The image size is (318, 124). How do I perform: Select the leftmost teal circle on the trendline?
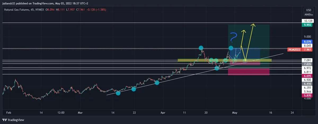point(118,93)
